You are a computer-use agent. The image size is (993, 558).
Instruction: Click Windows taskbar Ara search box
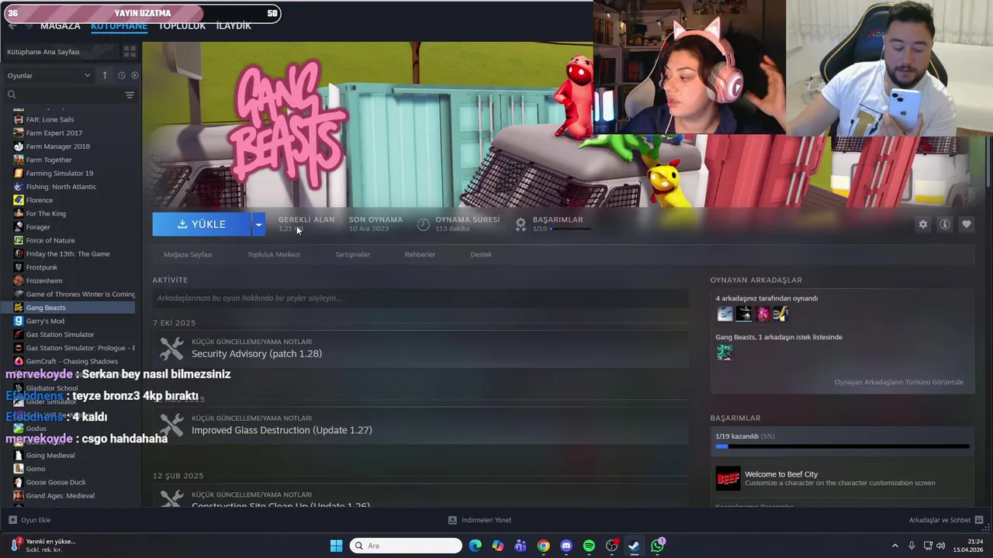click(406, 546)
